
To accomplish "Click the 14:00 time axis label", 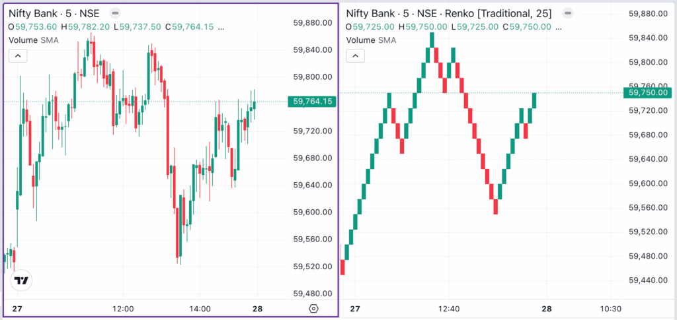I will click(200, 309).
